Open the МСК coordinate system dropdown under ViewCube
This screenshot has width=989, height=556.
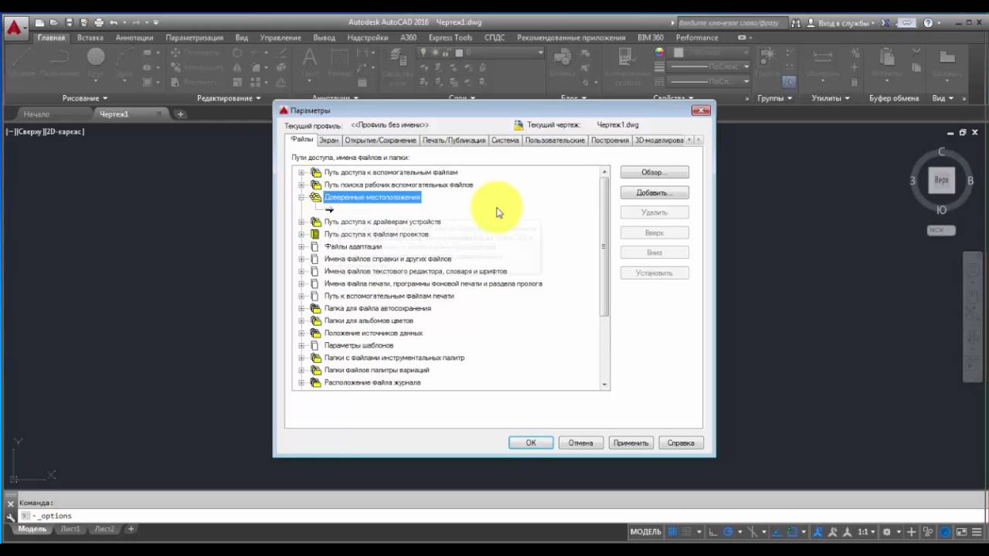941,230
